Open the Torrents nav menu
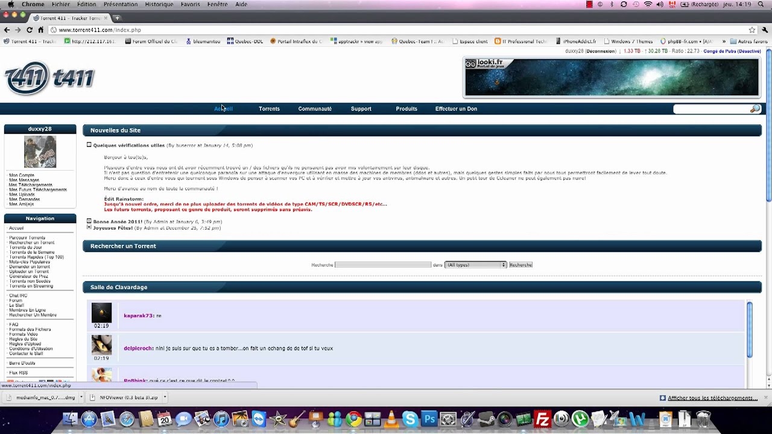772x434 pixels. (269, 108)
